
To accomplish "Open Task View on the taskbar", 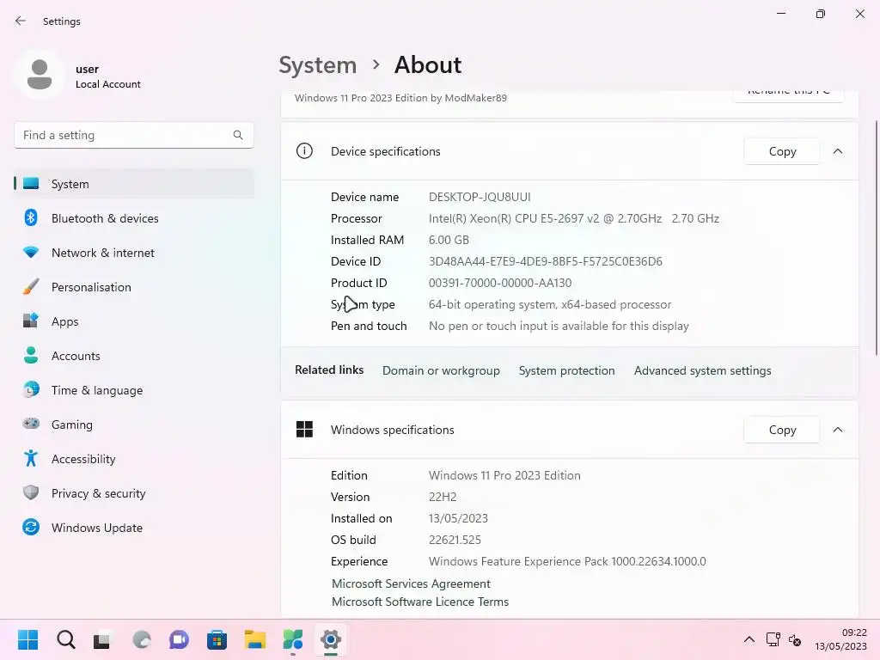I will [101, 639].
